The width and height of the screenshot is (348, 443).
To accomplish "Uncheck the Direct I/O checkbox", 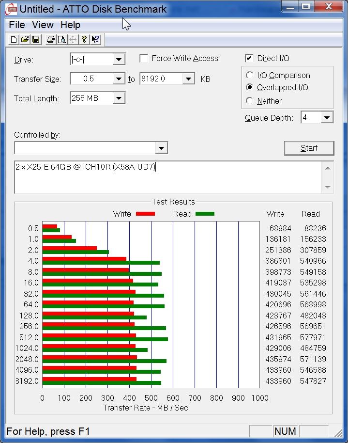I will click(x=249, y=59).
